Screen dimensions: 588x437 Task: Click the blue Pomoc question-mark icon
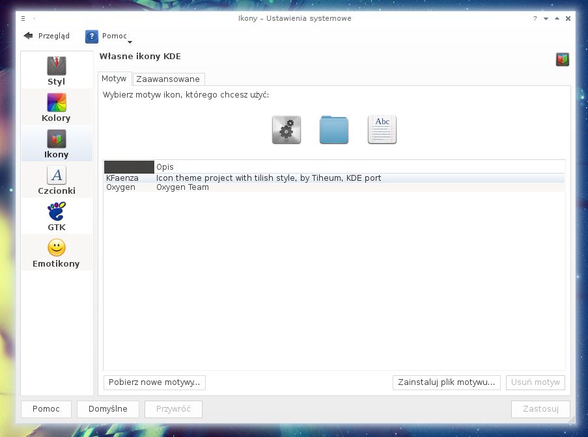tap(92, 36)
